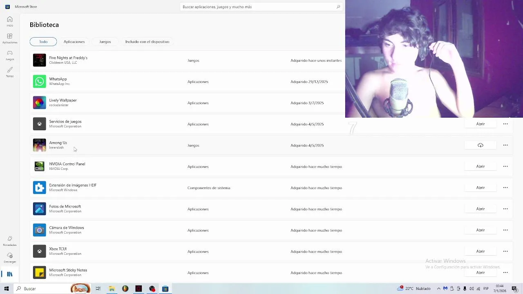Click "Adquirido hace unos instantes" text
The width and height of the screenshot is (523, 294).
(x=316, y=60)
